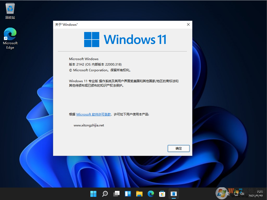
Task: Open the Microsoft Store
Action: [x=162, y=194]
